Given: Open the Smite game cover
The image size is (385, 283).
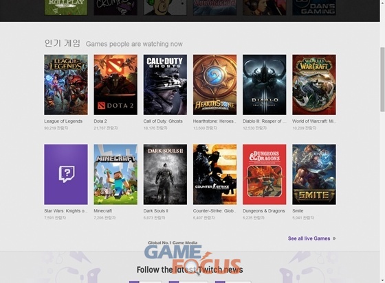Looking at the screenshot, I should click(x=314, y=174).
